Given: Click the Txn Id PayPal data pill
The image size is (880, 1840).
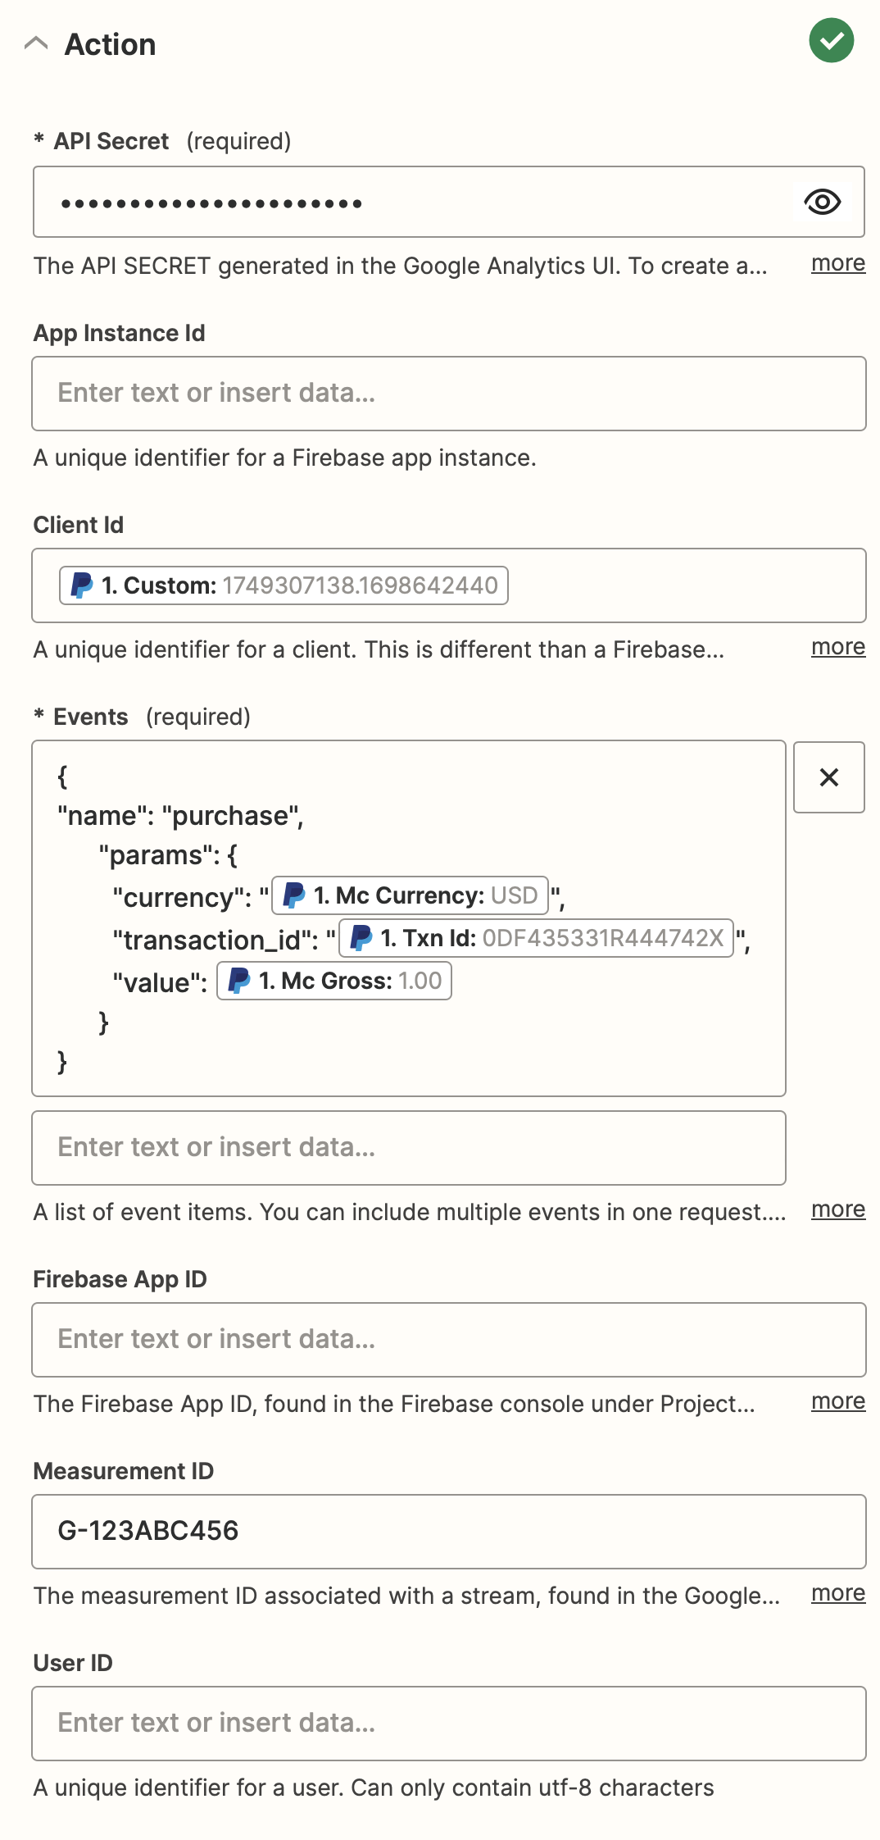Looking at the screenshot, I should pos(536,938).
